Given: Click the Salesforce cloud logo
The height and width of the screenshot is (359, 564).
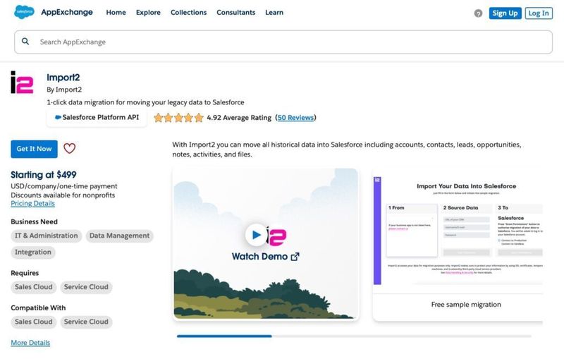Looking at the screenshot, I should point(24,12).
